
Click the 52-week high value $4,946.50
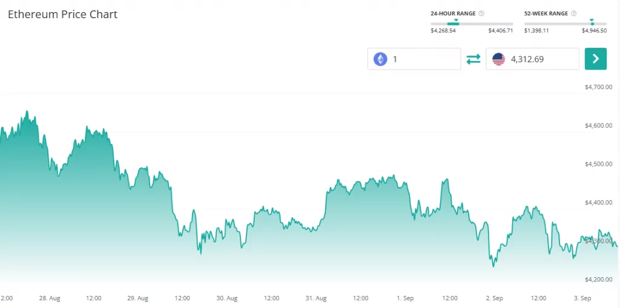[594, 31]
